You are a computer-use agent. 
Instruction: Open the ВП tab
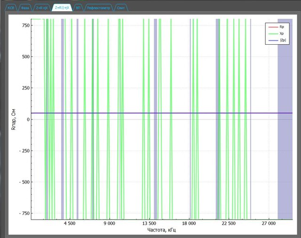[78, 8]
